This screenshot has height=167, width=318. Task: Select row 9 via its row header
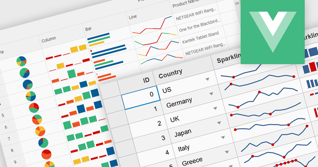coord(15,162)
